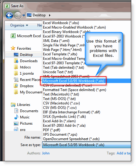Viewport: 136px width, 166px height.
Task: Select Downloads text in Favorites
Action: pos(29,61)
